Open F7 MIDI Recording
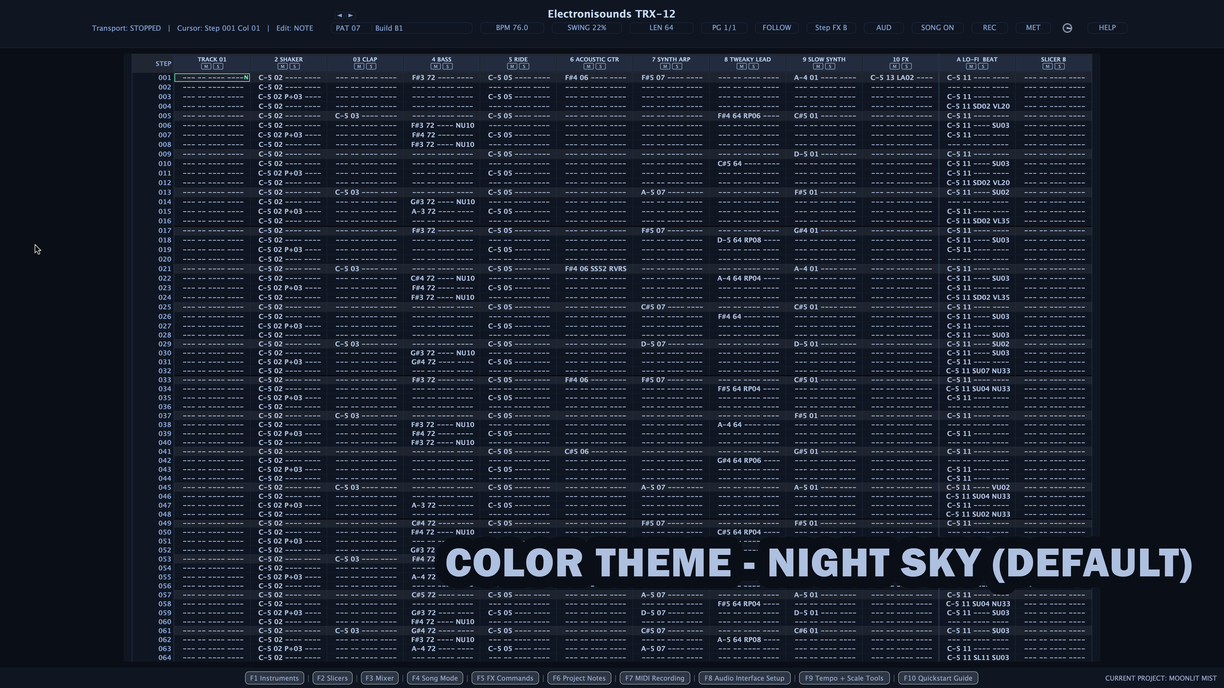 (x=655, y=678)
